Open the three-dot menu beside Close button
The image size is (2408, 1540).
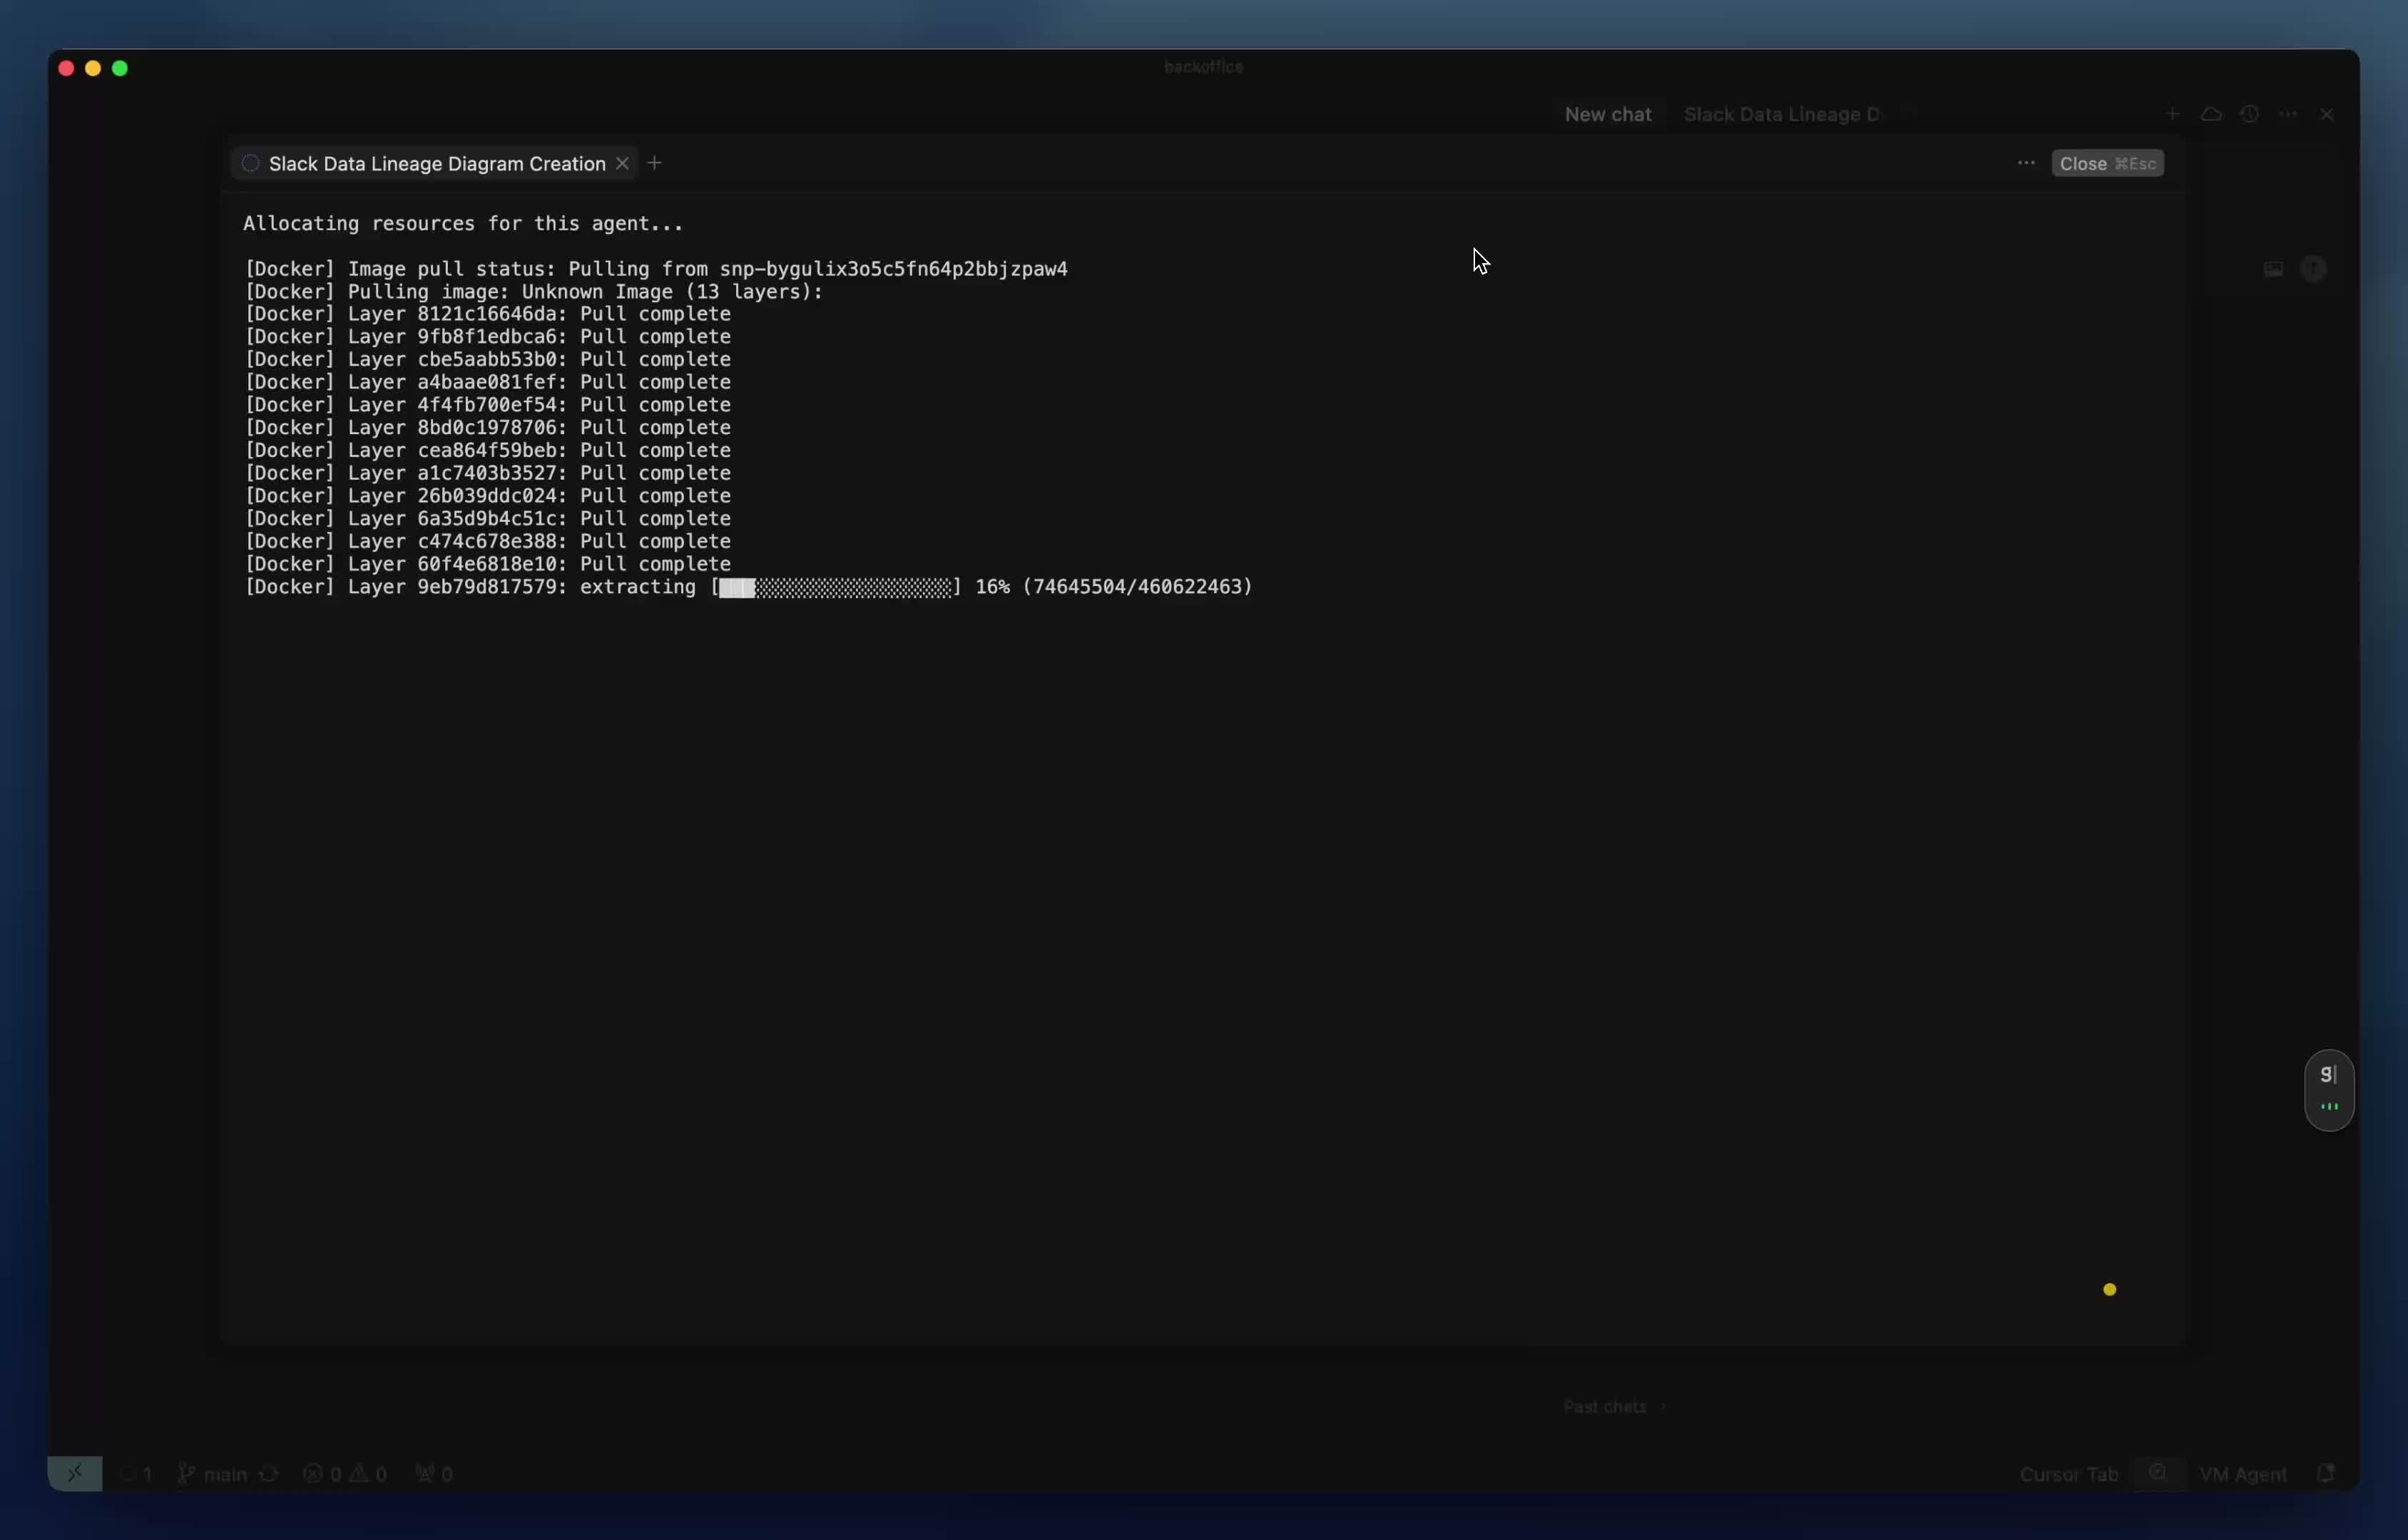(2026, 163)
